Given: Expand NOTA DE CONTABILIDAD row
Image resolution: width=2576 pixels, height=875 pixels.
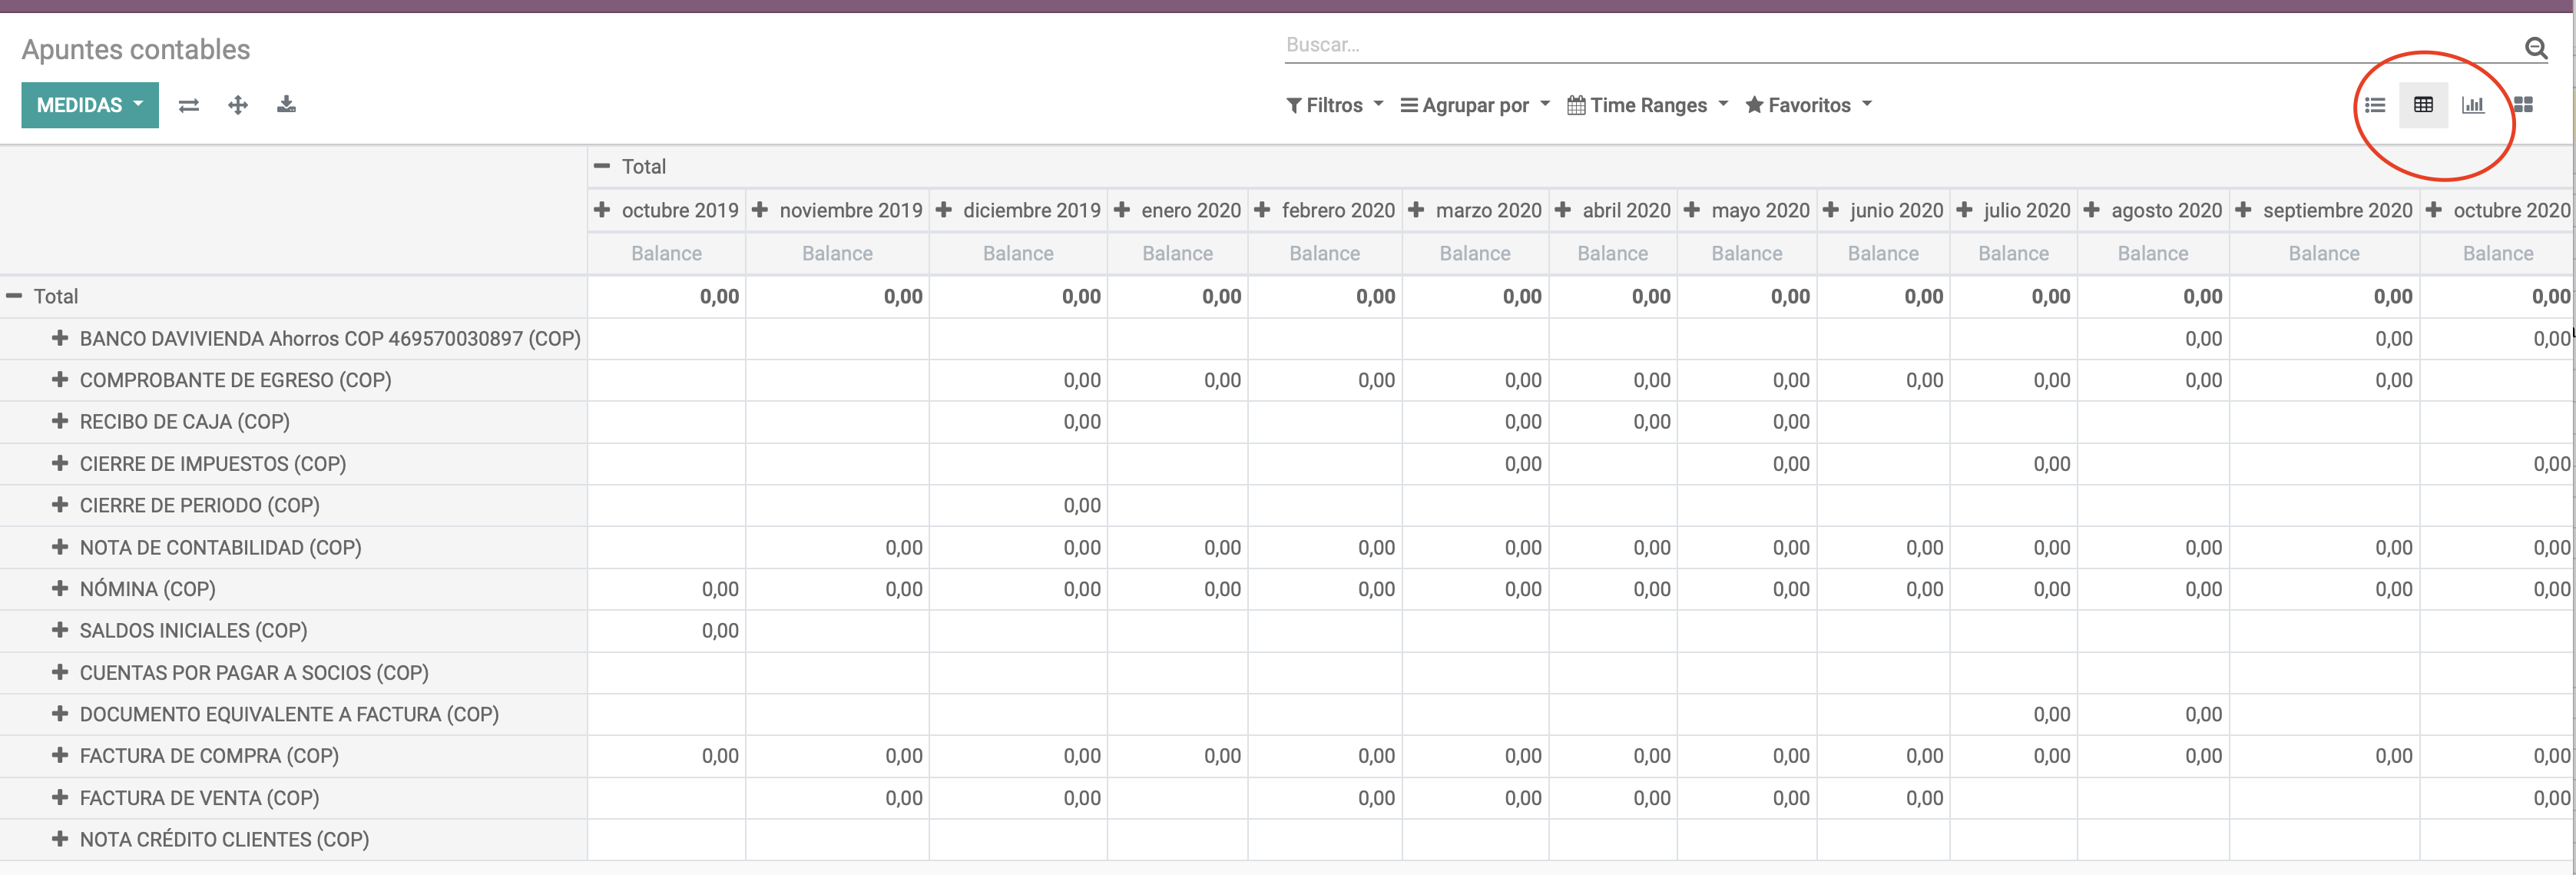Looking at the screenshot, I should 60,547.
